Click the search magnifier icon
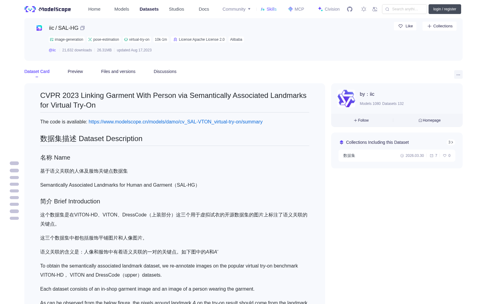The height and width of the screenshot is (304, 487). click(387, 9)
